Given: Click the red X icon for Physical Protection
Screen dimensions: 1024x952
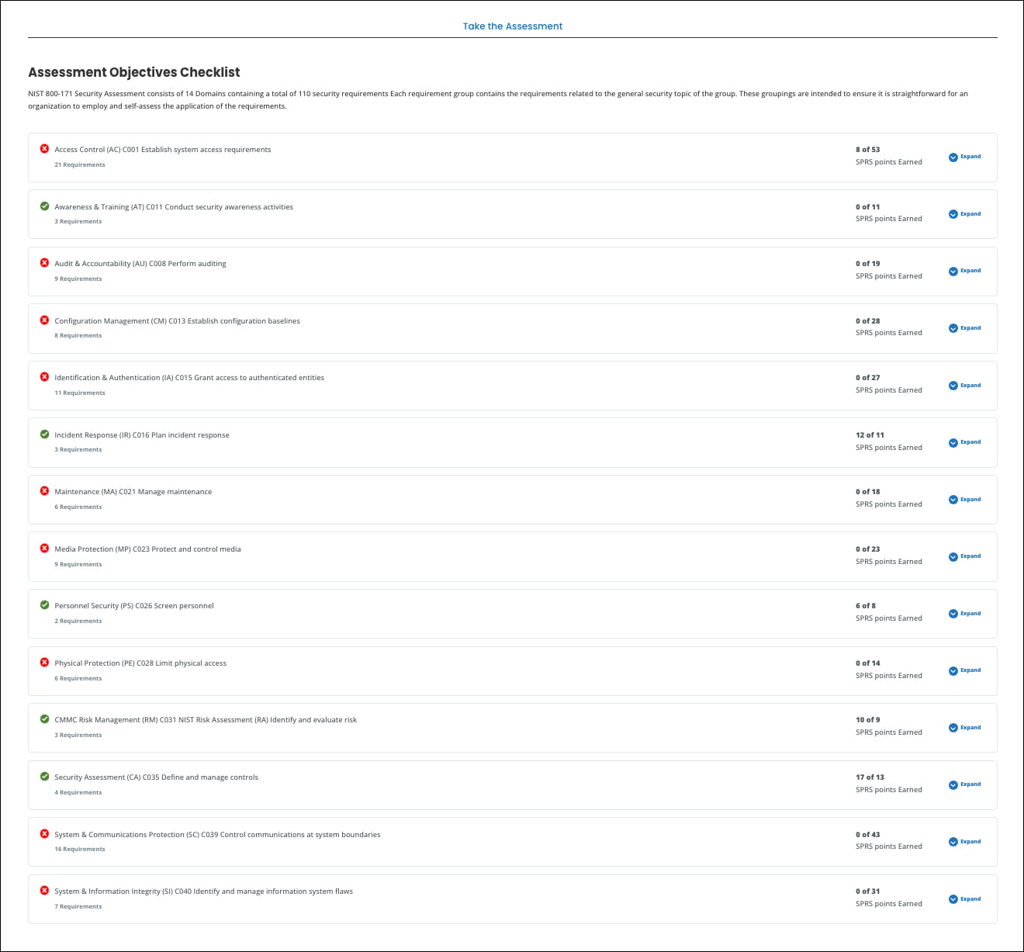Looking at the screenshot, I should tap(44, 662).
